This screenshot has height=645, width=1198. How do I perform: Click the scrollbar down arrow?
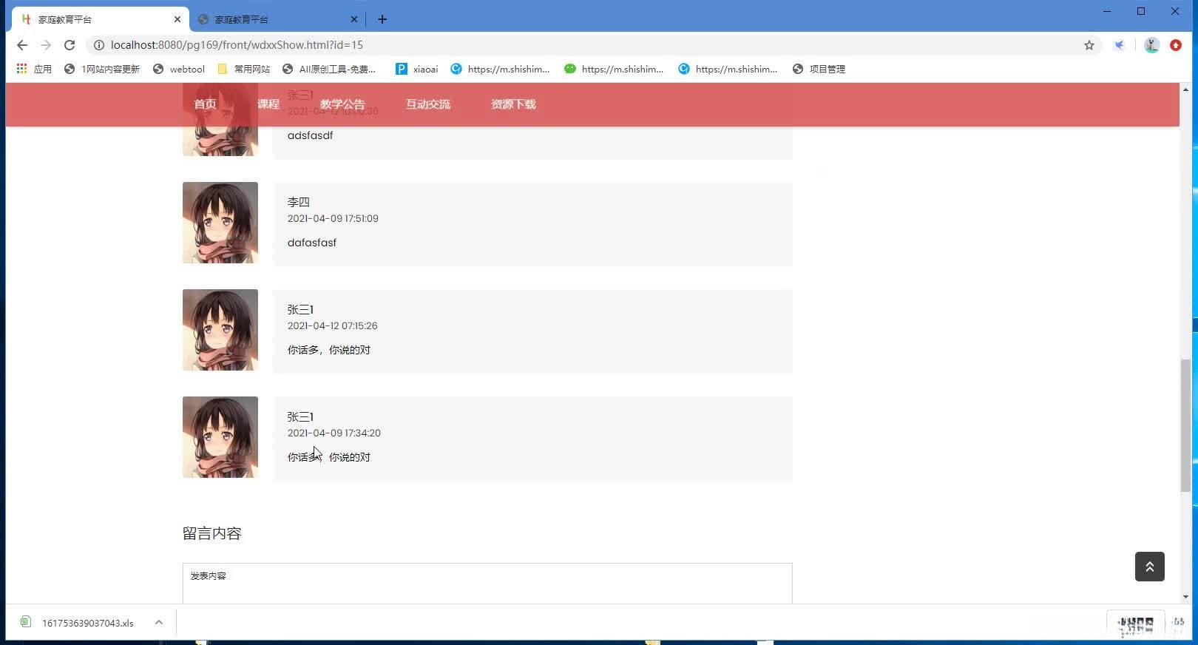[1186, 597]
